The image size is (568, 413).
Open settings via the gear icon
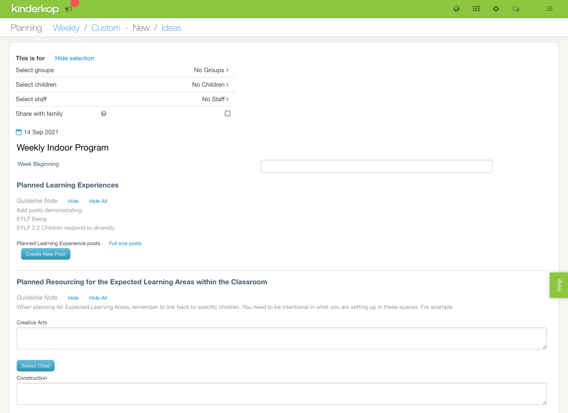click(496, 9)
